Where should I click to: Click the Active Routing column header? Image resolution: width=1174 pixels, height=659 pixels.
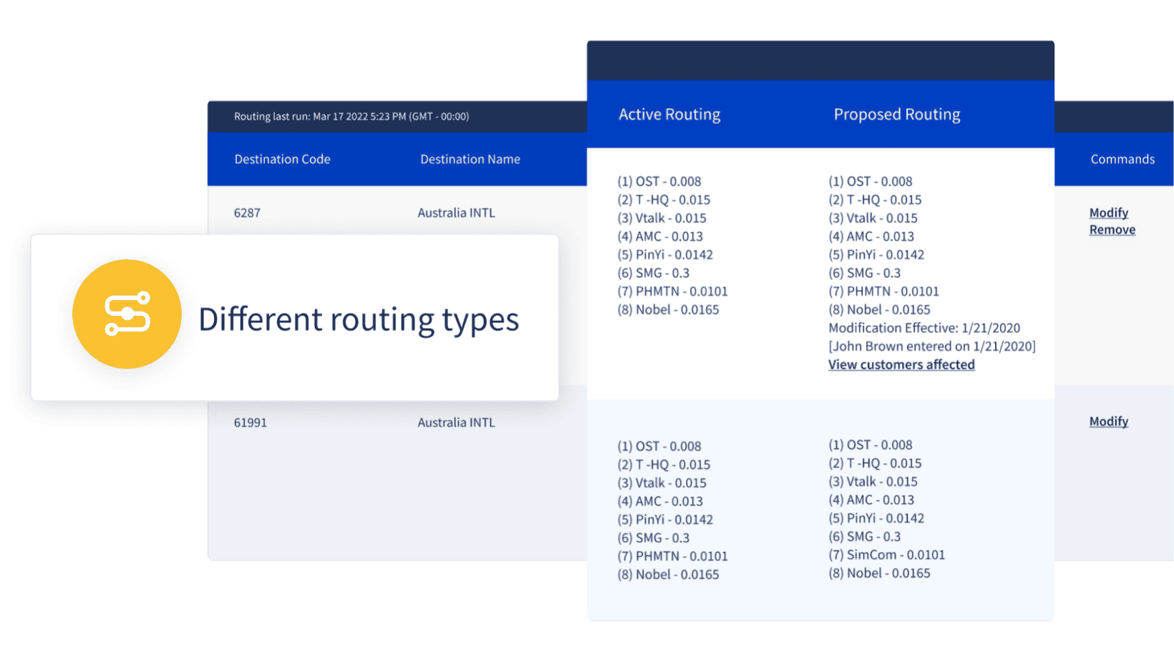(669, 115)
